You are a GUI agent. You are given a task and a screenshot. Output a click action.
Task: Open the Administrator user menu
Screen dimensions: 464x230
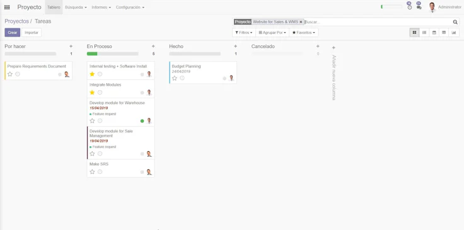[444, 7]
